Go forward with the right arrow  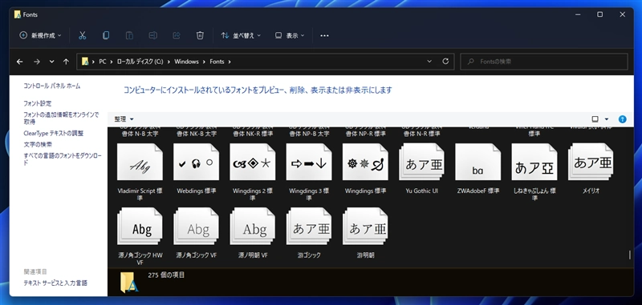click(x=37, y=62)
